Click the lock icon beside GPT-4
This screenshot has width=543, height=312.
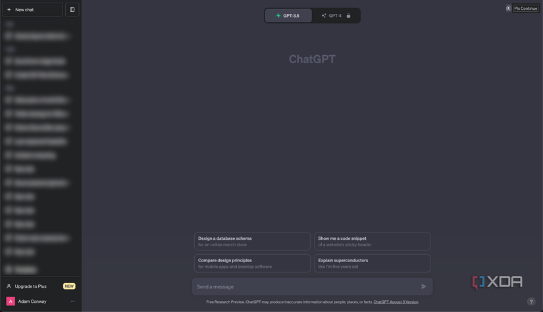pyautogui.click(x=348, y=16)
